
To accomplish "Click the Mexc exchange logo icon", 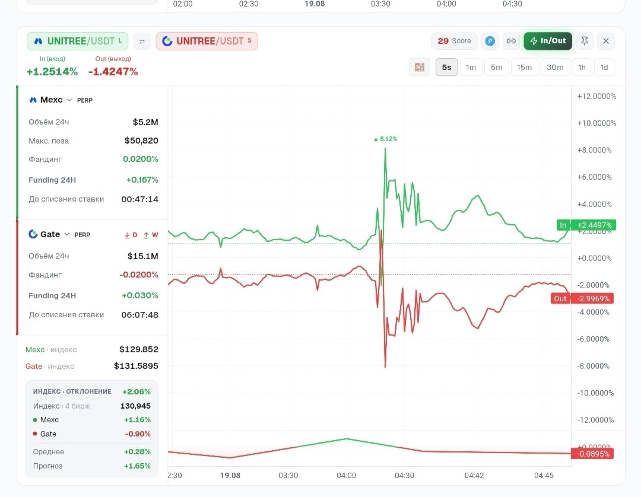I will point(33,100).
